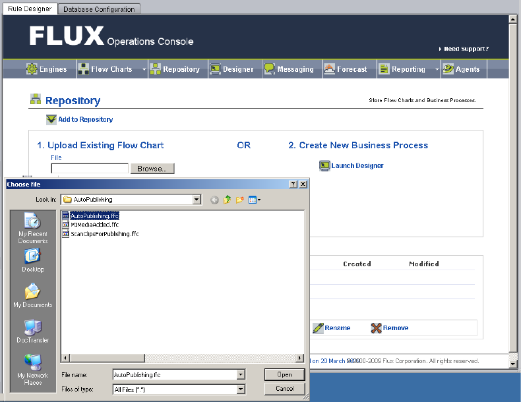Click the Reporting document icon
521x402 pixels.
(x=384, y=69)
